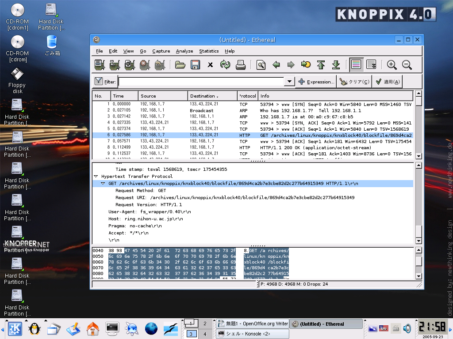Jump to the first packet
Screen dimensions: 453x339
[x=321, y=64]
